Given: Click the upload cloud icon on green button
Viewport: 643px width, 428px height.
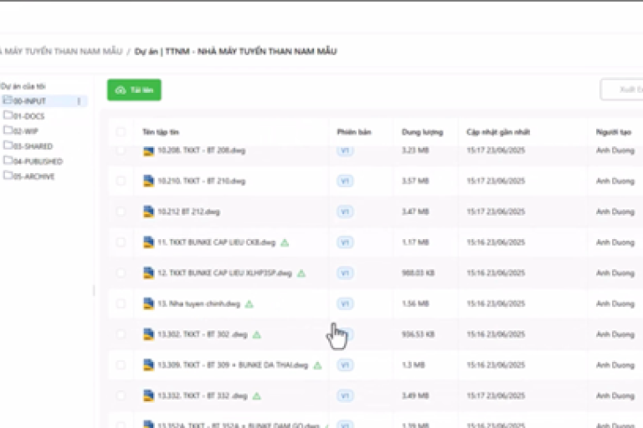Looking at the screenshot, I should tap(121, 90).
